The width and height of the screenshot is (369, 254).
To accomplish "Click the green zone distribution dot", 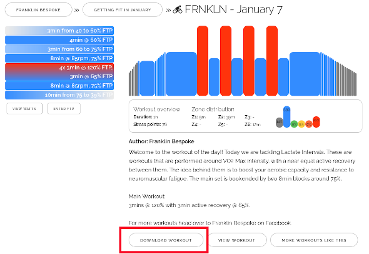I will tap(294, 124).
